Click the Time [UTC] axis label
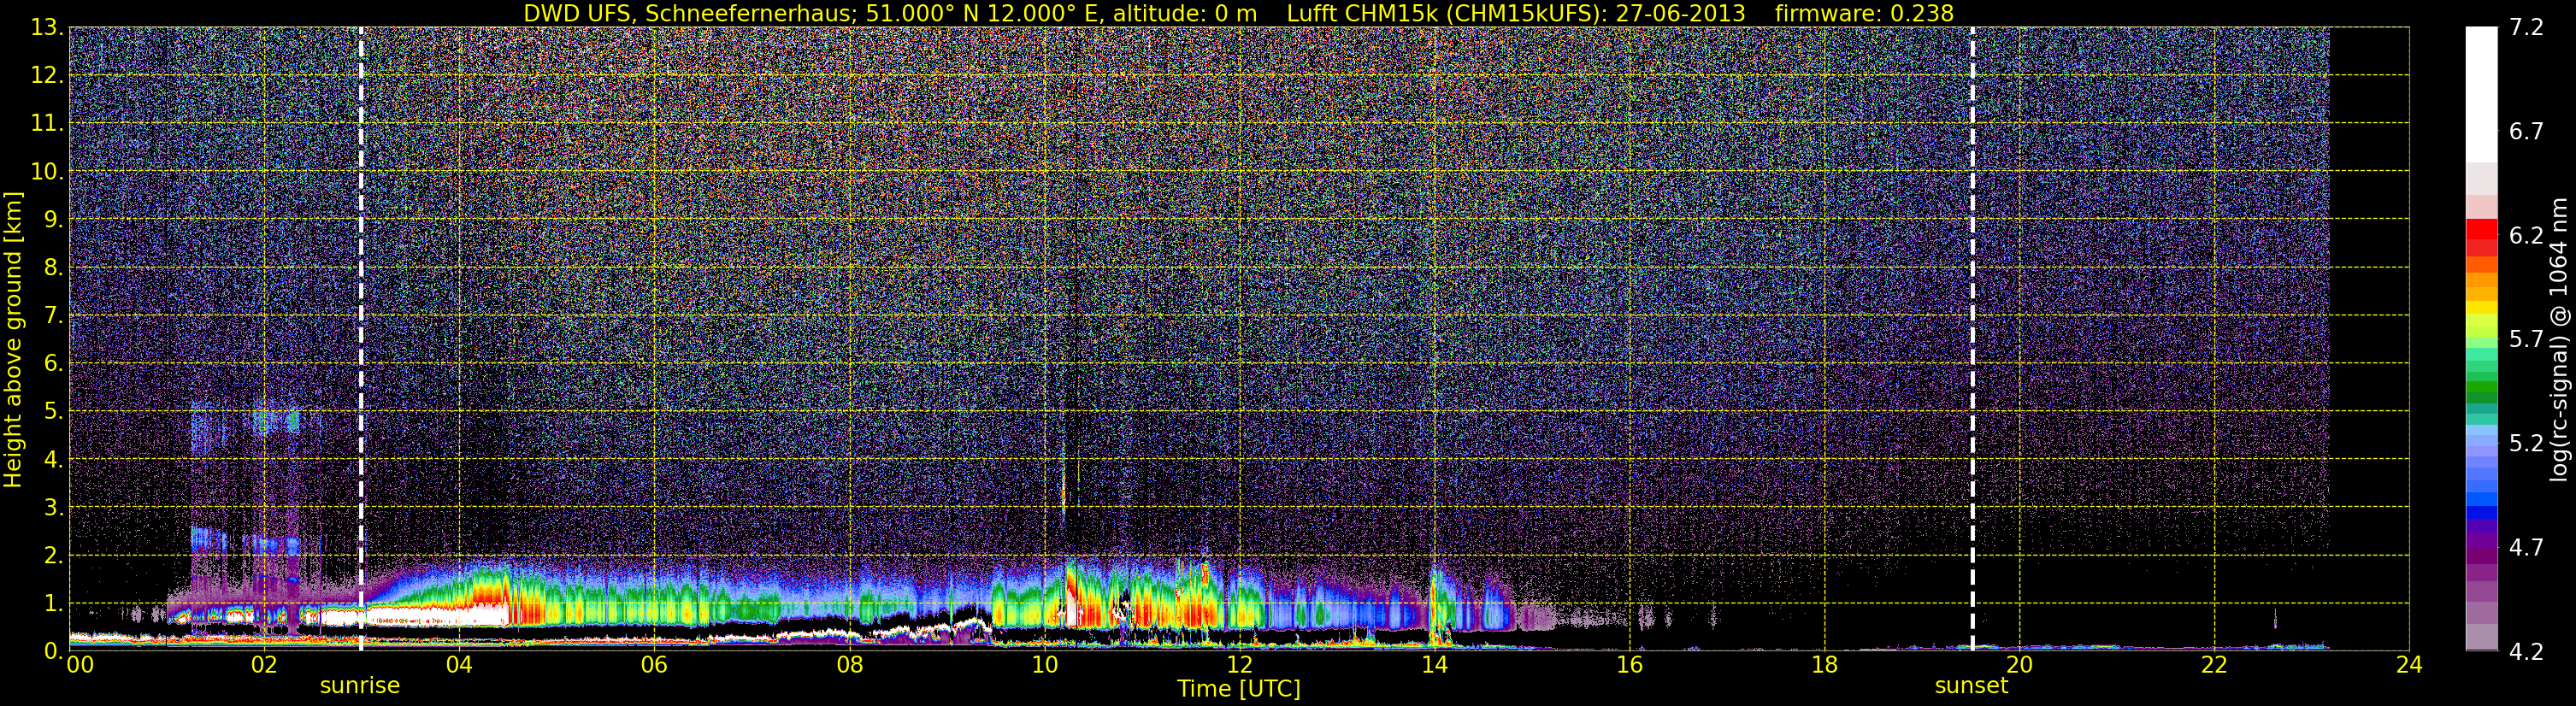 [1239, 689]
